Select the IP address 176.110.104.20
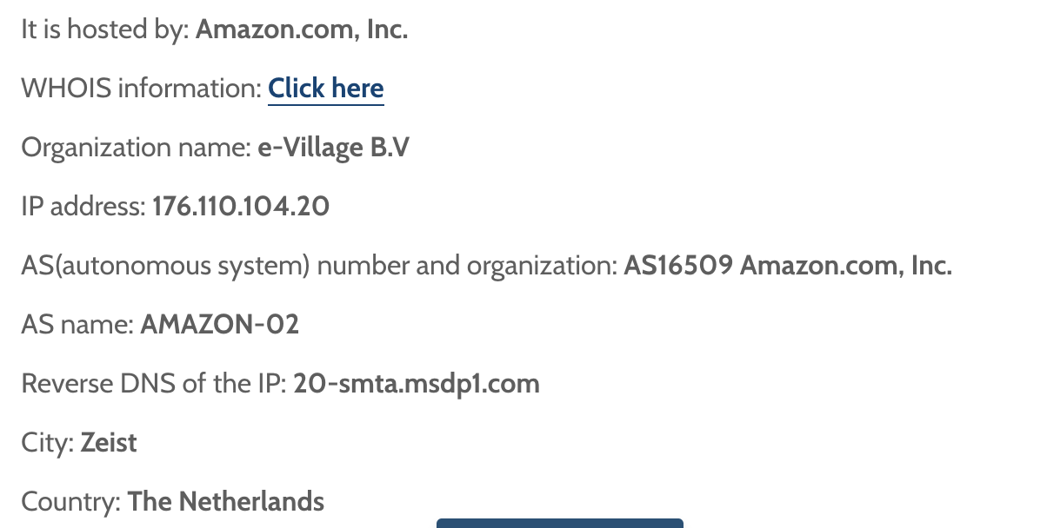This screenshot has height=528, width=1047. pos(241,207)
